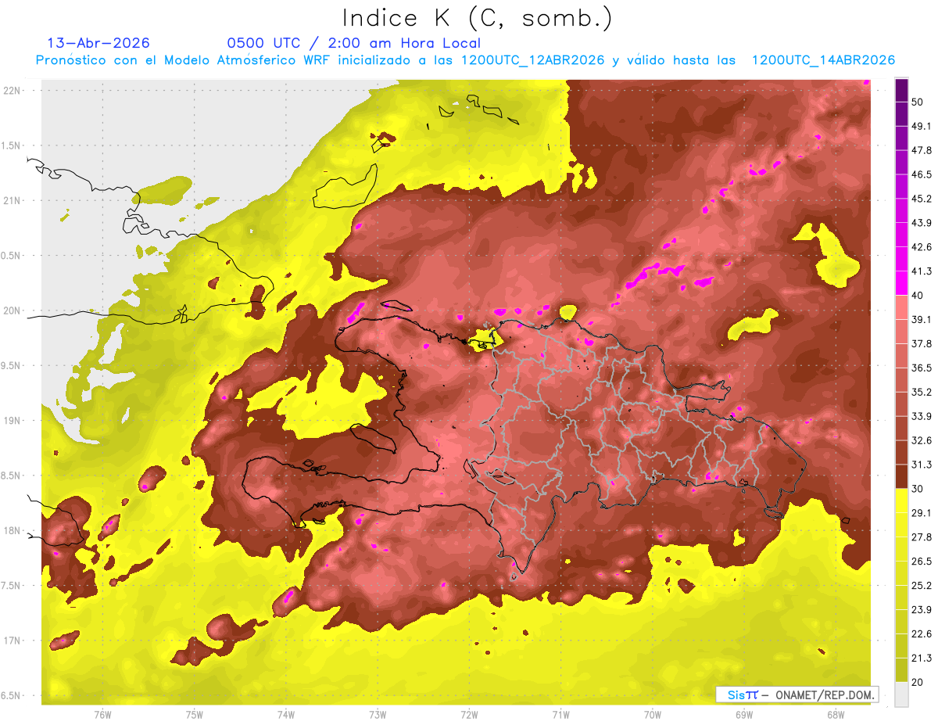Click the grey bottom colorbar segment below 20
This screenshot has height=725, width=938.
click(x=901, y=694)
